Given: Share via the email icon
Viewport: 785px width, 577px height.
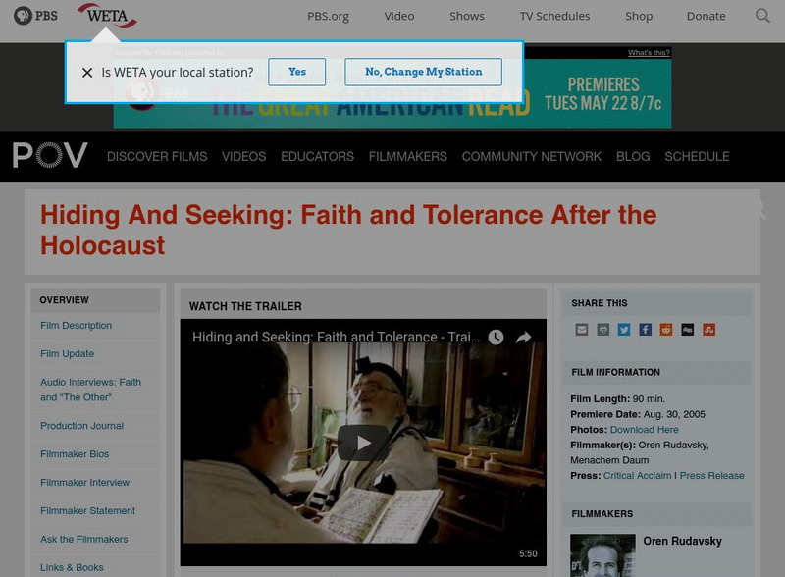Looking at the screenshot, I should tap(581, 330).
